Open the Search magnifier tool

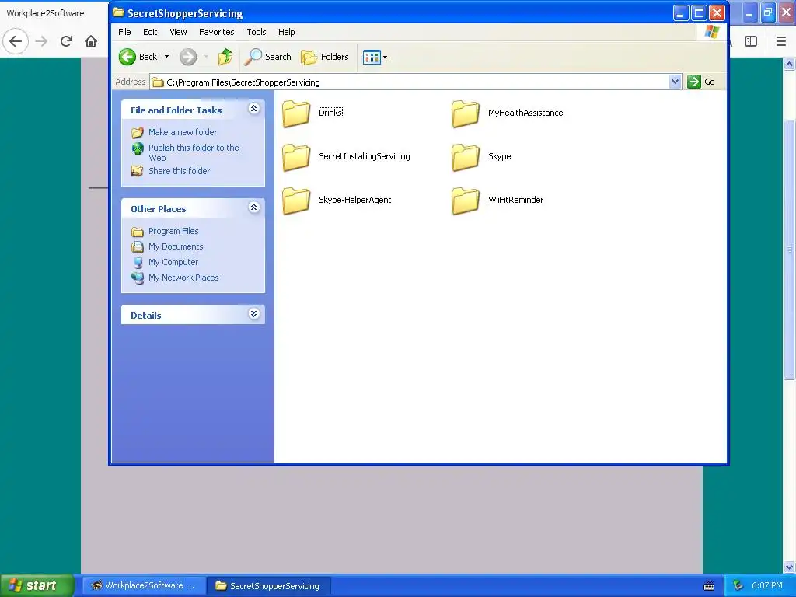coord(267,57)
